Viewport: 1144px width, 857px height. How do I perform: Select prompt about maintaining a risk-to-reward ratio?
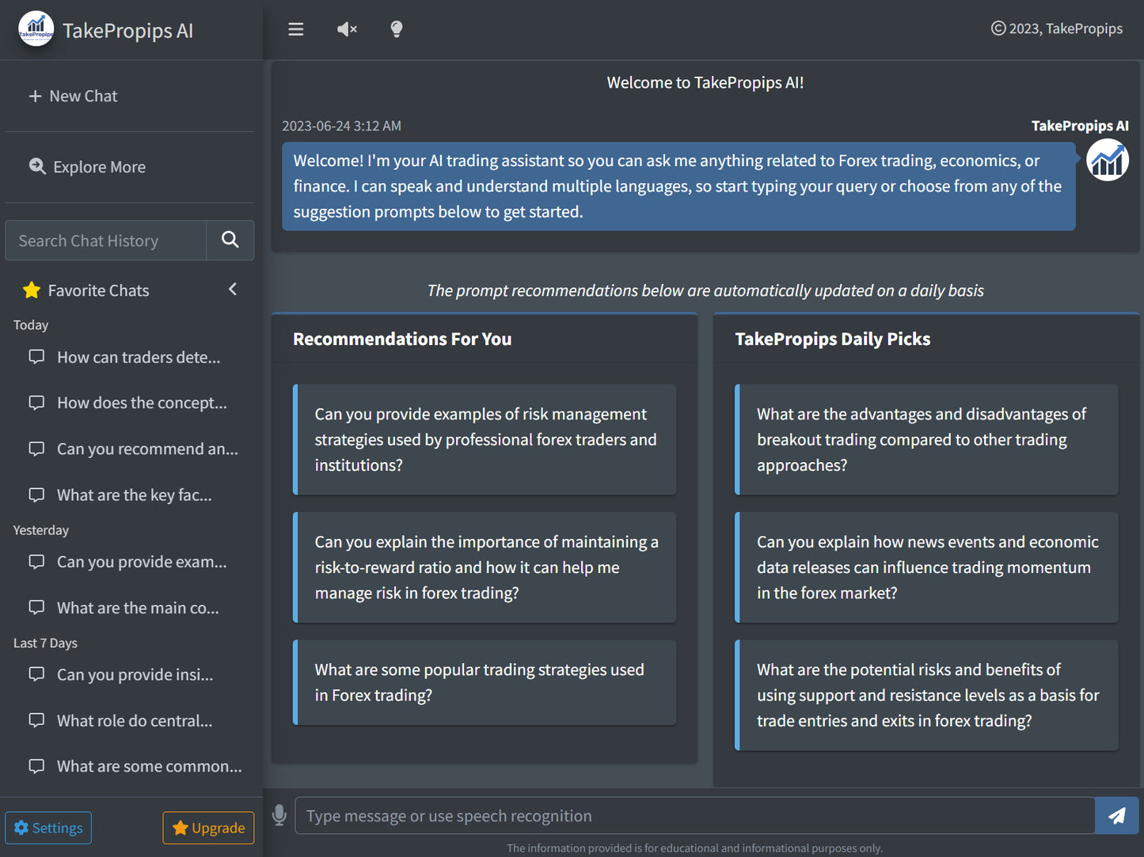(x=485, y=567)
